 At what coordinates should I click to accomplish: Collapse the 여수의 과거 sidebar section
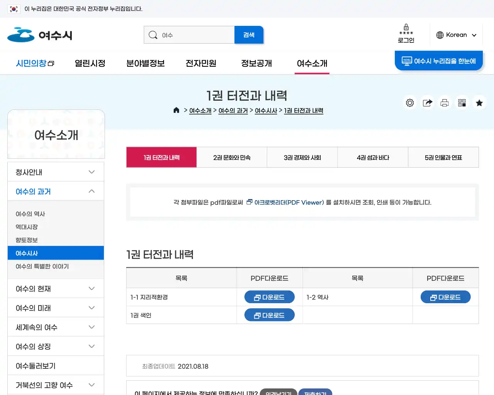(x=91, y=191)
